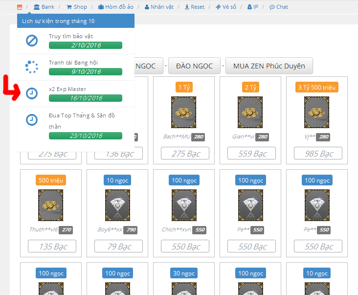Click the 10 ngọc label of Boy6**xx
Viewport: 358px width, 295px height.
[117, 180]
